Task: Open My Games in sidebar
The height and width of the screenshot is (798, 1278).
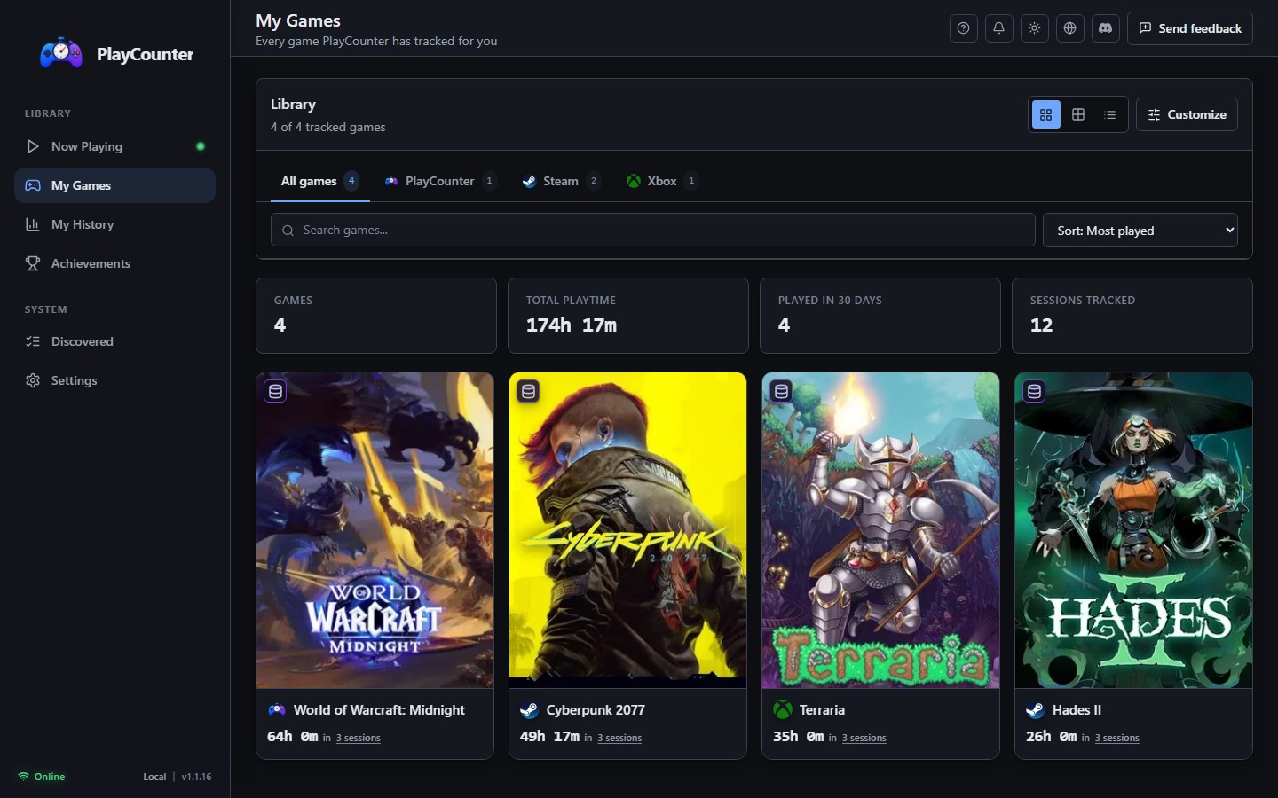Action: coord(114,185)
